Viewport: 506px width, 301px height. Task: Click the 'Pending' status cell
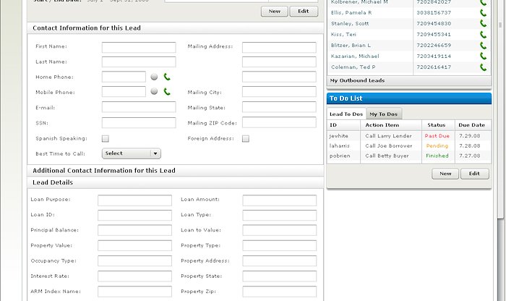[x=437, y=146]
